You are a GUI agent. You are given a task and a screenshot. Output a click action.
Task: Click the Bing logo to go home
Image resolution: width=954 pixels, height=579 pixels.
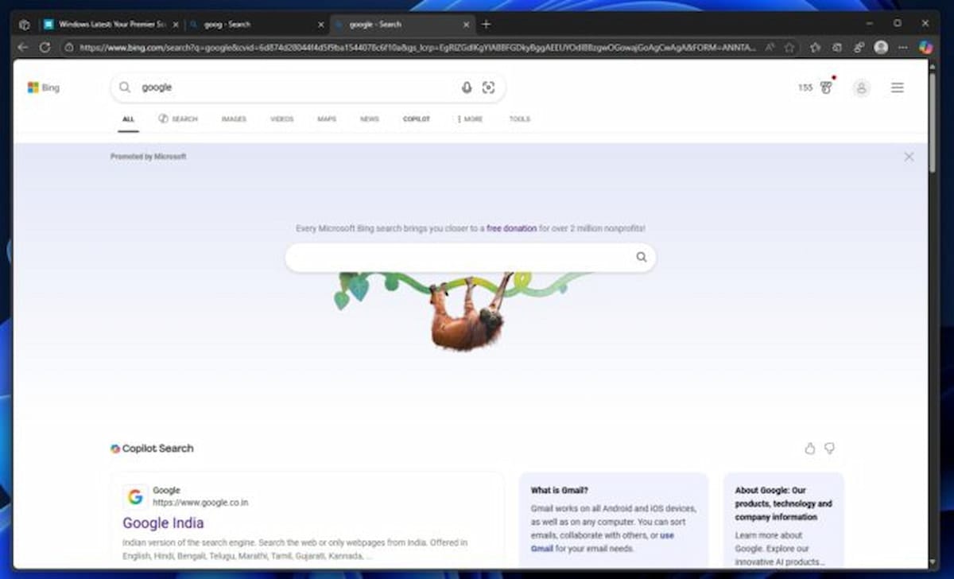point(44,87)
